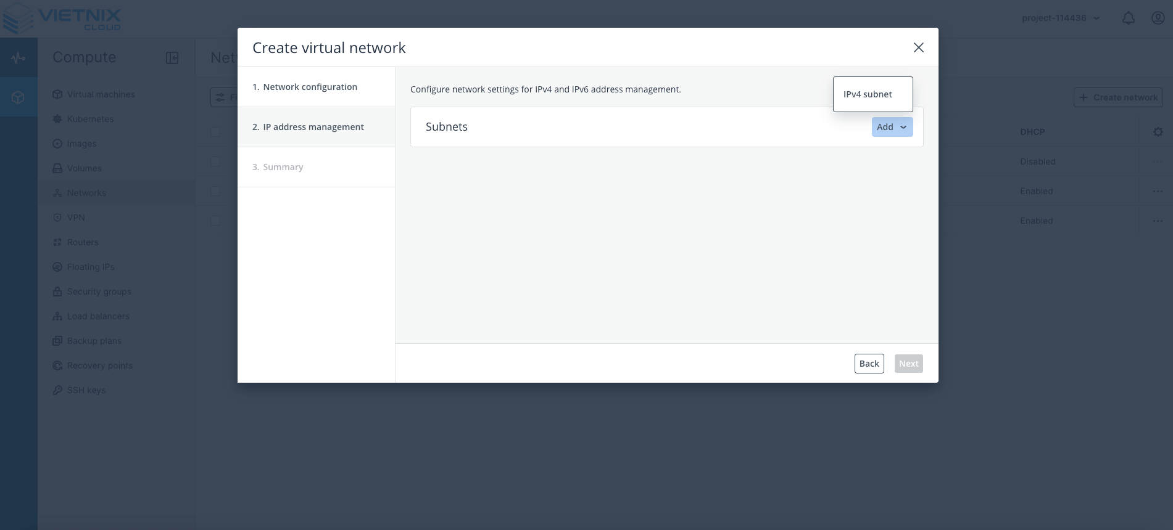
Task: Click the VPN shield icon
Action: pos(57,218)
